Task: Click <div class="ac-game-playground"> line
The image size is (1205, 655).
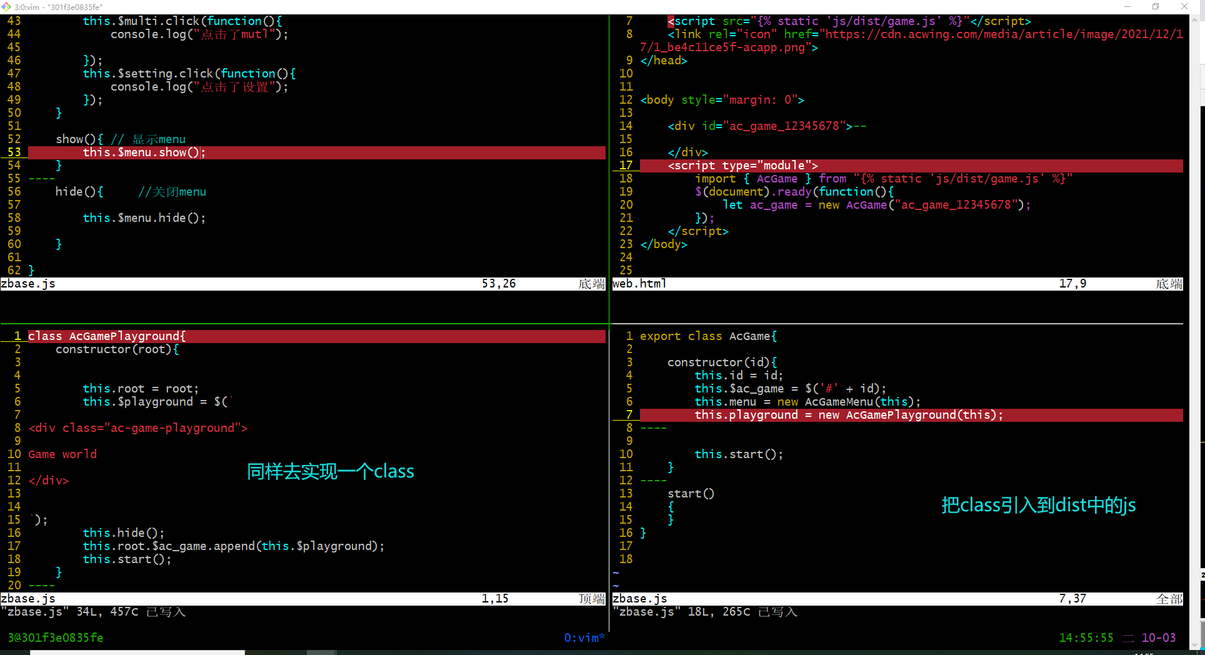Action: [138, 428]
